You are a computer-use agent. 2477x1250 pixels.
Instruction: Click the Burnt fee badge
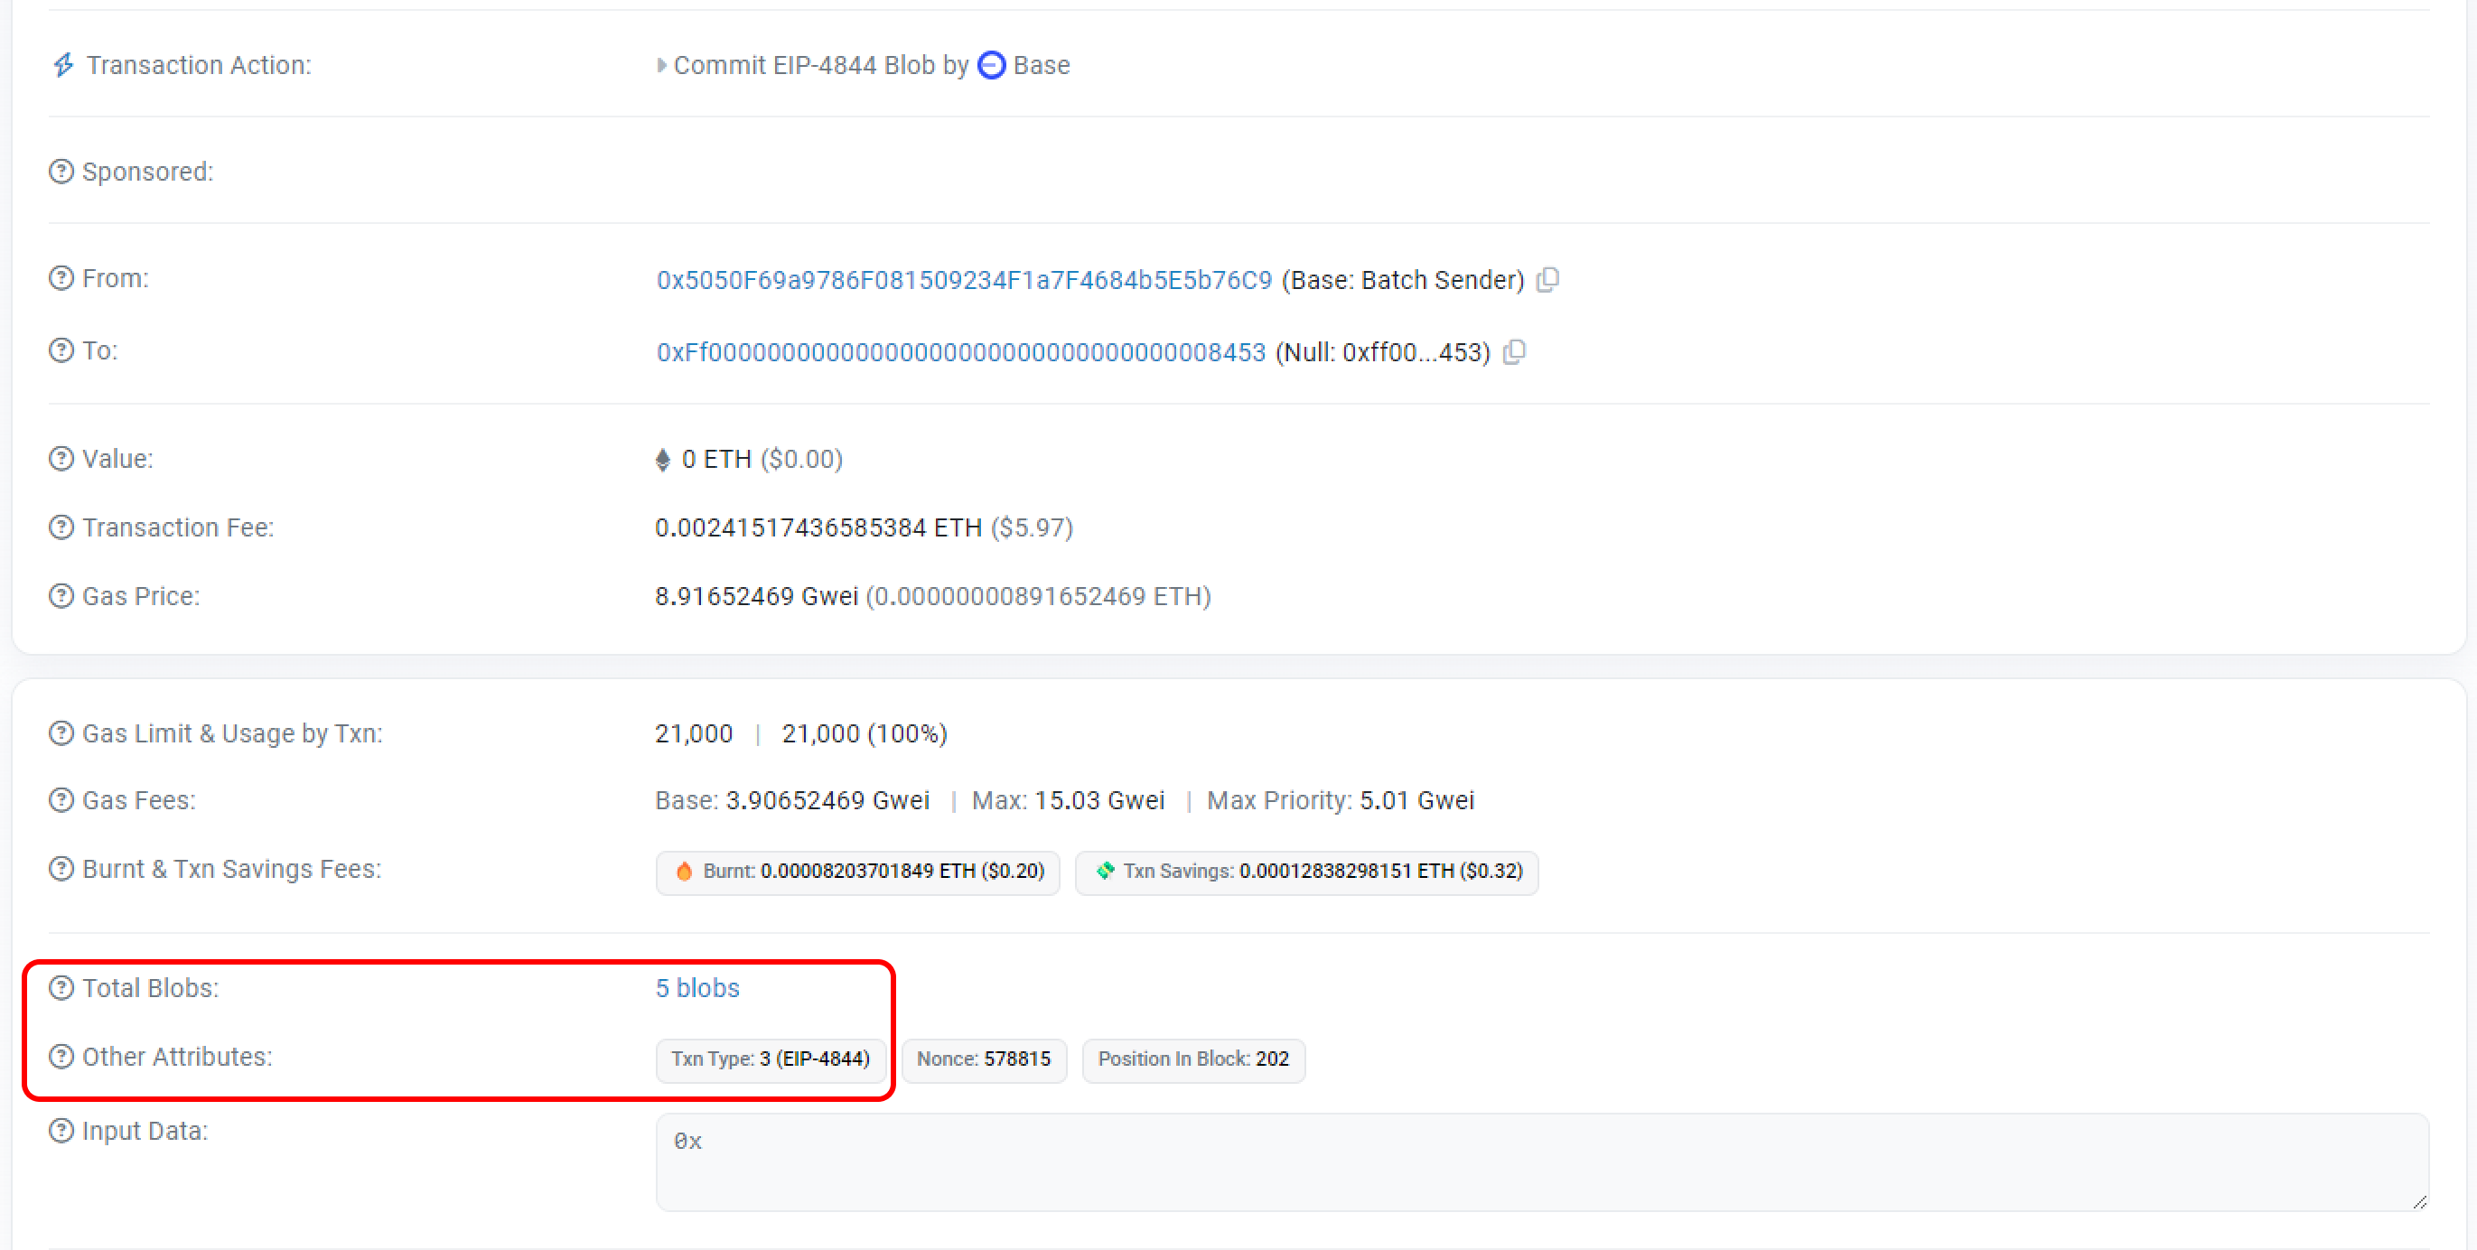pyautogui.click(x=857, y=872)
